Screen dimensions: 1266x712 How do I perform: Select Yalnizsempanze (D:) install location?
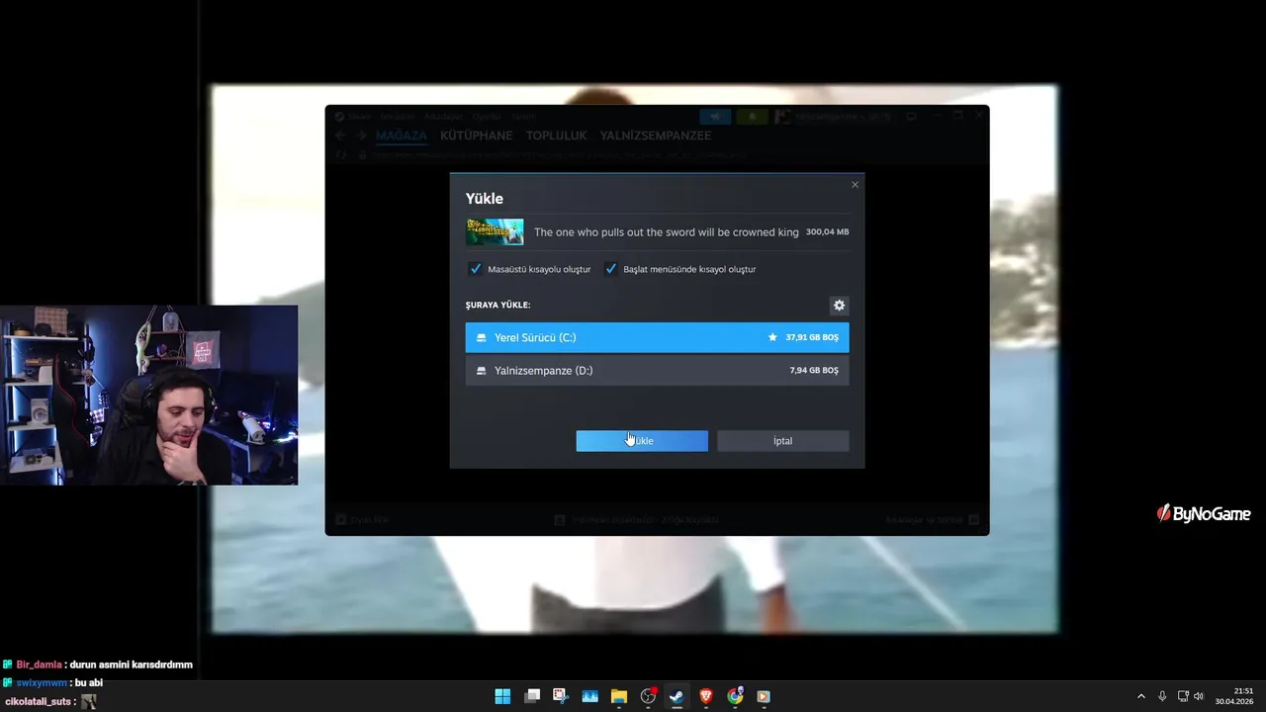(x=657, y=371)
